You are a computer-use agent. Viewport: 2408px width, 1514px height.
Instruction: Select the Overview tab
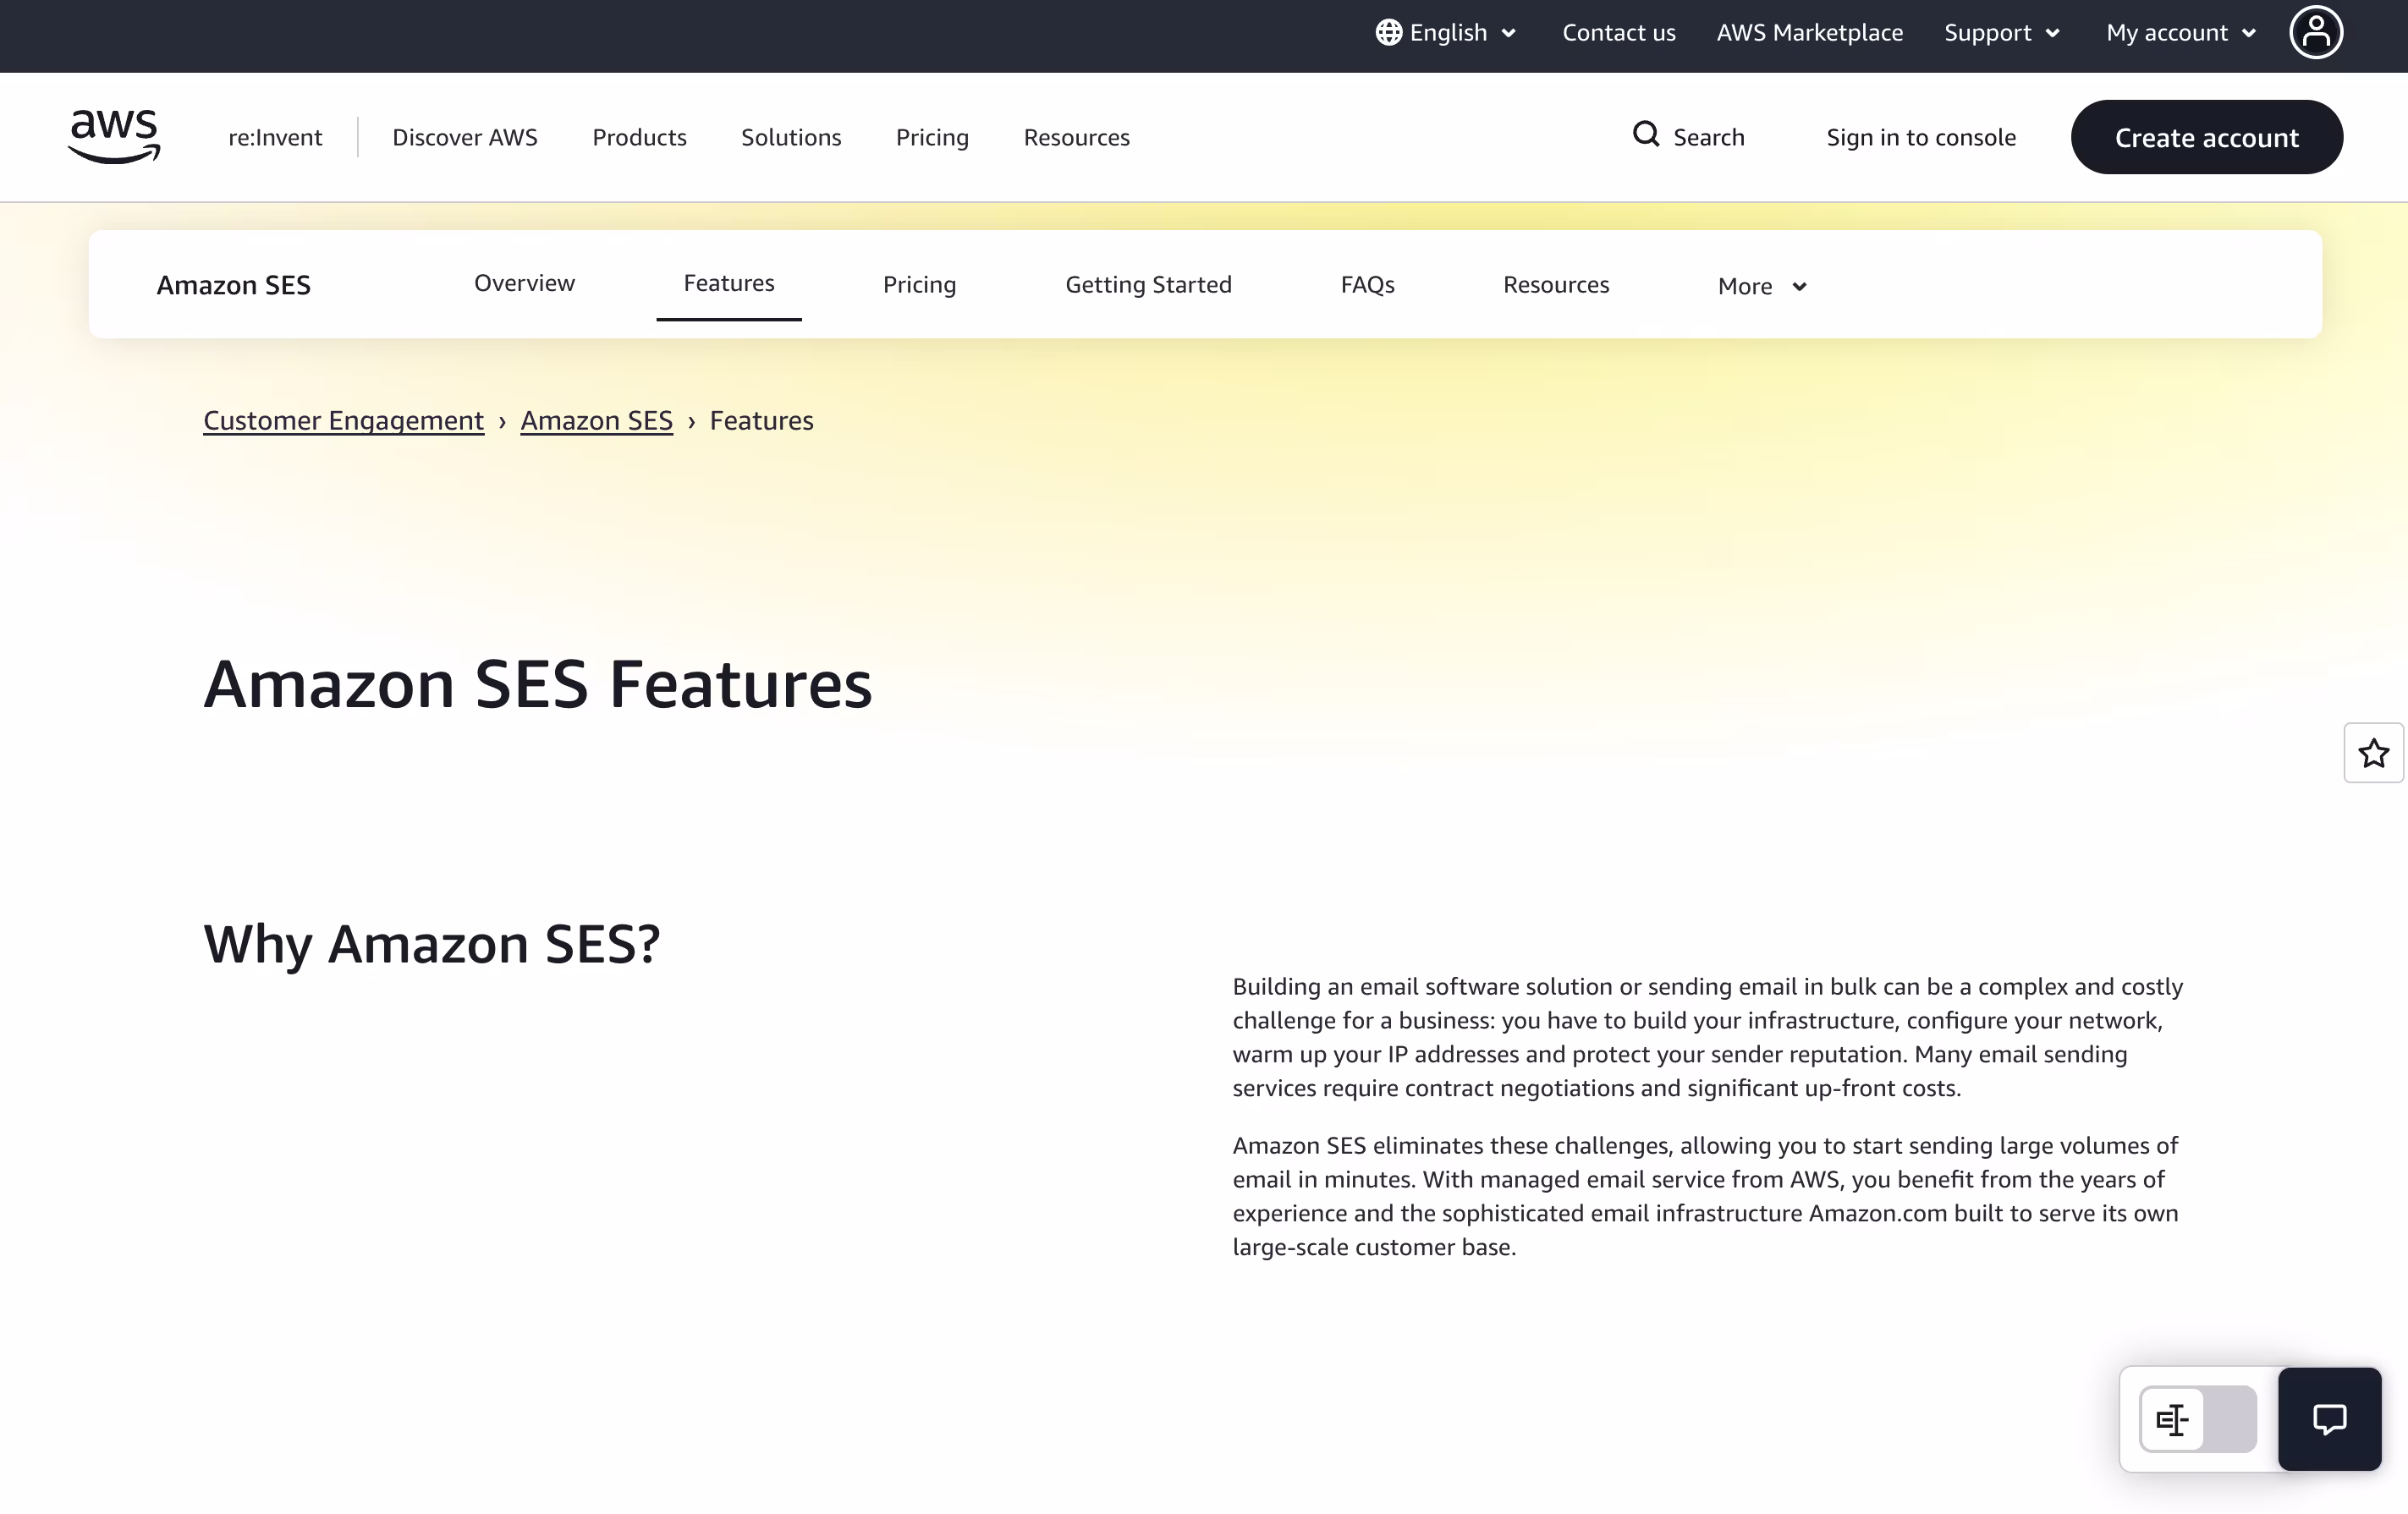524,283
